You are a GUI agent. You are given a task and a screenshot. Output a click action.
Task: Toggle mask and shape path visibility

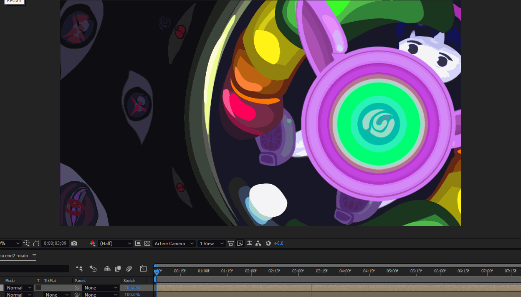[x=36, y=243]
